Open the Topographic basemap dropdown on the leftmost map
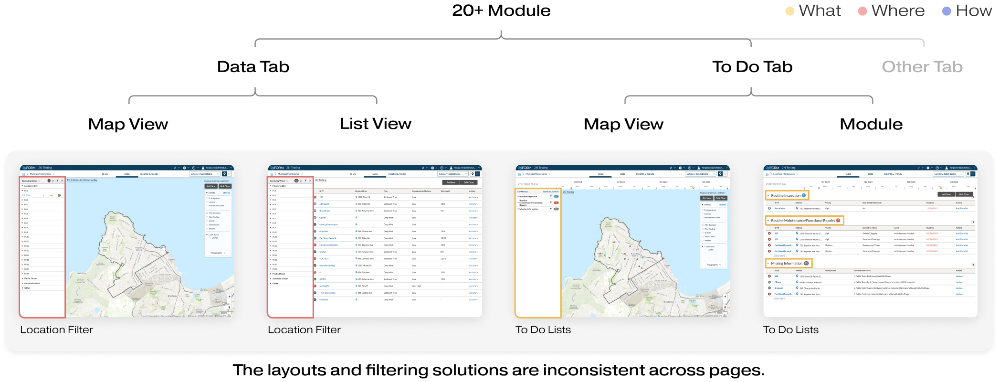This screenshot has width=999, height=382. pos(218,253)
